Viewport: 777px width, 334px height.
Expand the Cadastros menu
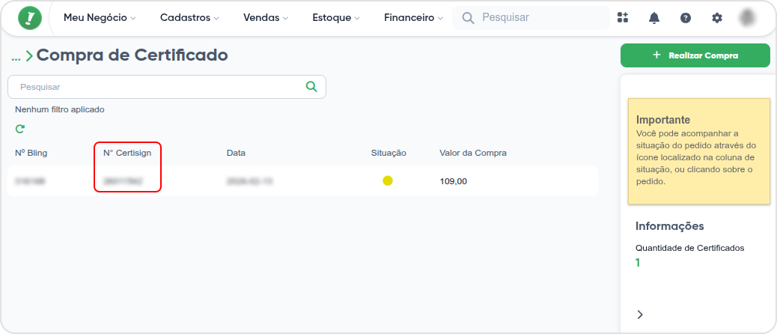click(x=189, y=18)
